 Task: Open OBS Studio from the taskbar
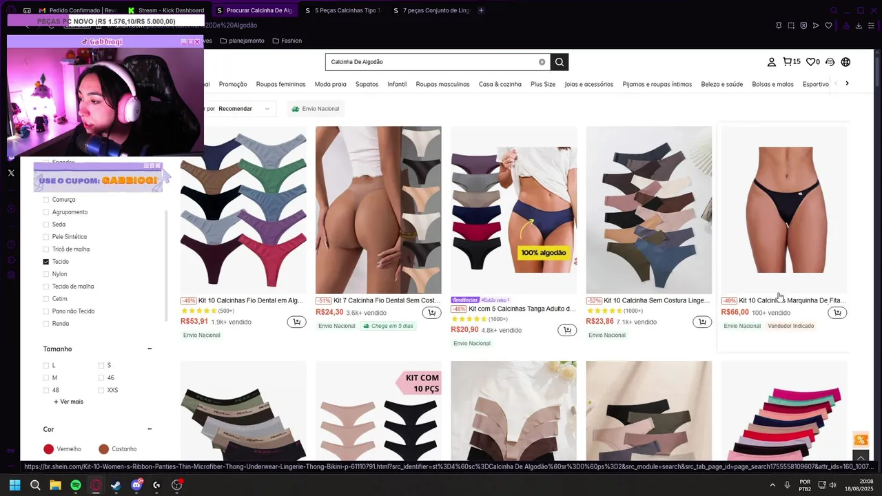[176, 485]
